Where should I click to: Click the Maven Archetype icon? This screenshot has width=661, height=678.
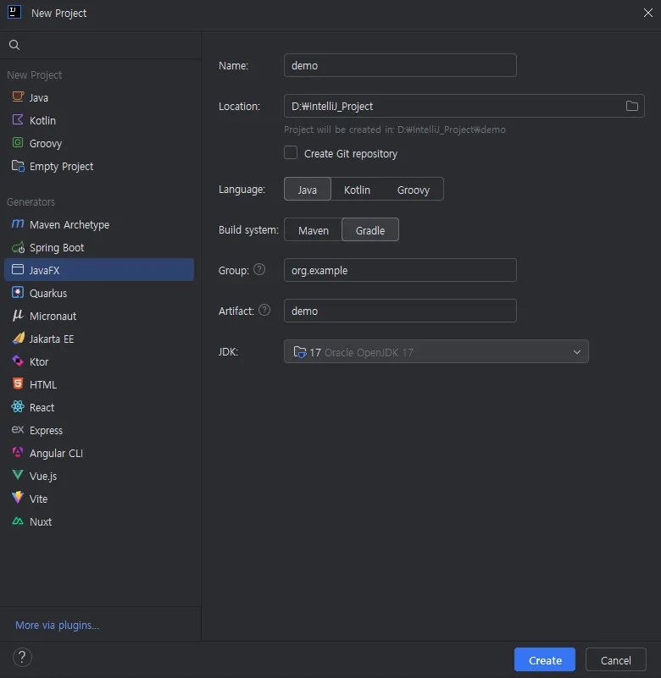pyautogui.click(x=18, y=224)
